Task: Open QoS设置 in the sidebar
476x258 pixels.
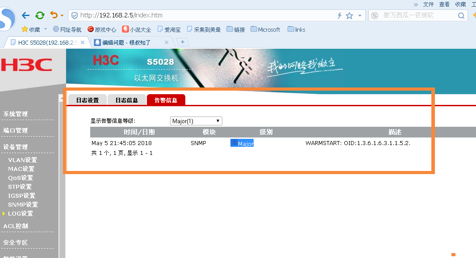Action: pos(21,178)
